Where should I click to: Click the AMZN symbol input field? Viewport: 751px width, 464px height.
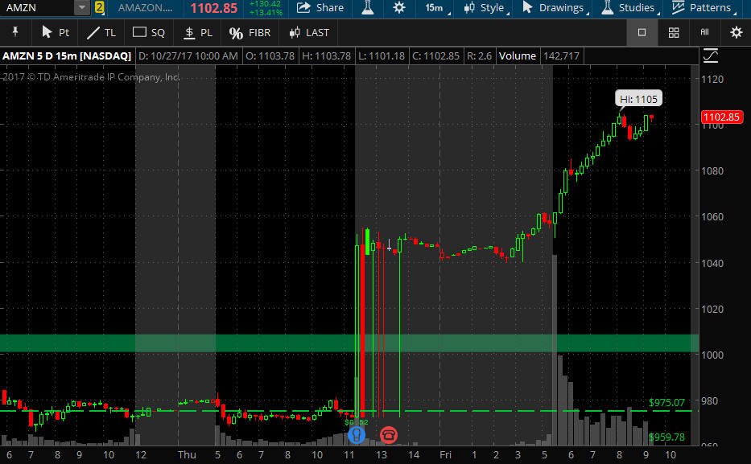(x=37, y=8)
